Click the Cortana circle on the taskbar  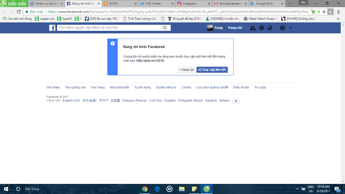[x=18, y=189]
